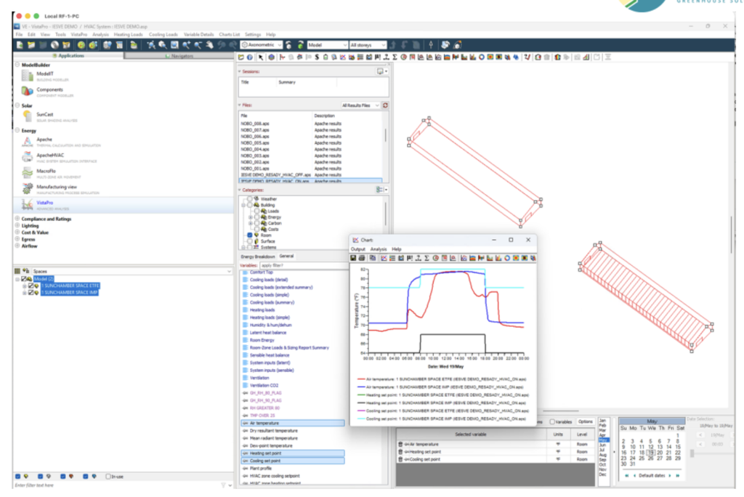Select Jun in the month list

coord(602,445)
